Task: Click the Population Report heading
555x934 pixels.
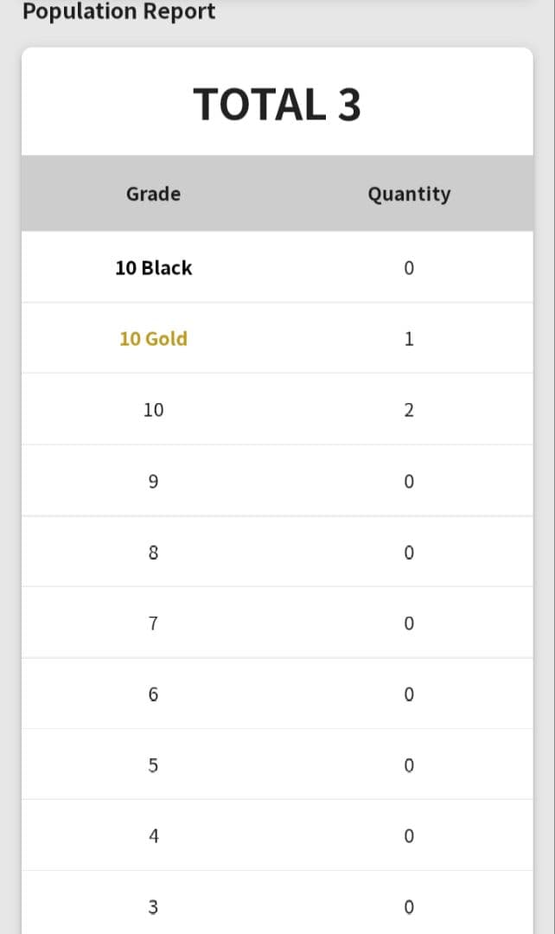Action: [119, 12]
